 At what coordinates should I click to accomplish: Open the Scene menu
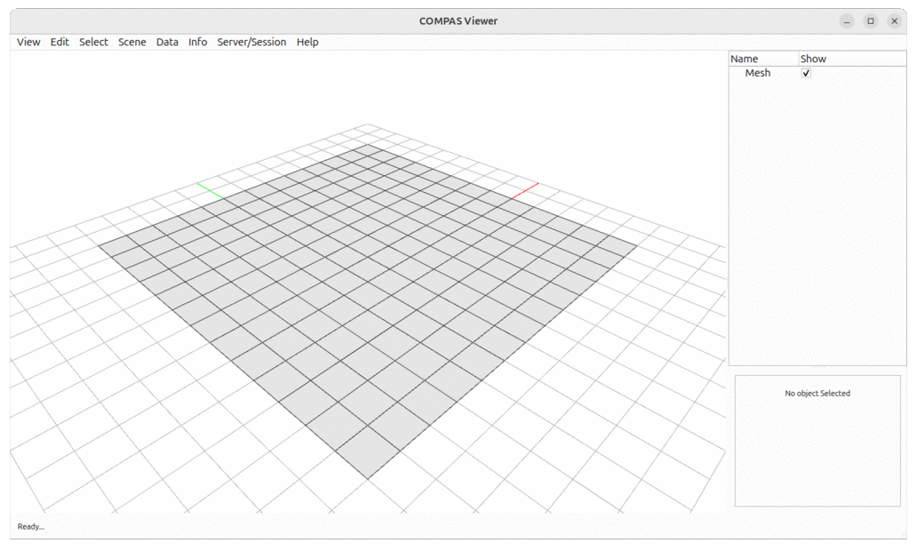click(x=132, y=42)
